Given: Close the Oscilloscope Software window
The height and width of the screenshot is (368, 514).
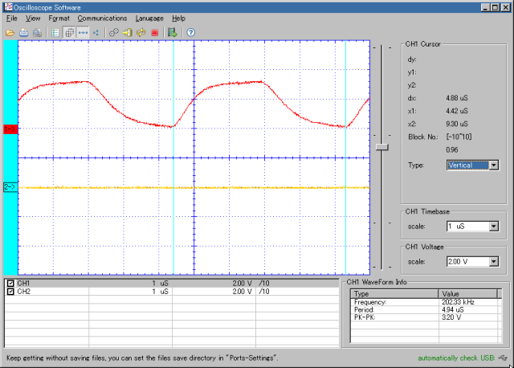Looking at the screenshot, I should pyautogui.click(x=506, y=7).
